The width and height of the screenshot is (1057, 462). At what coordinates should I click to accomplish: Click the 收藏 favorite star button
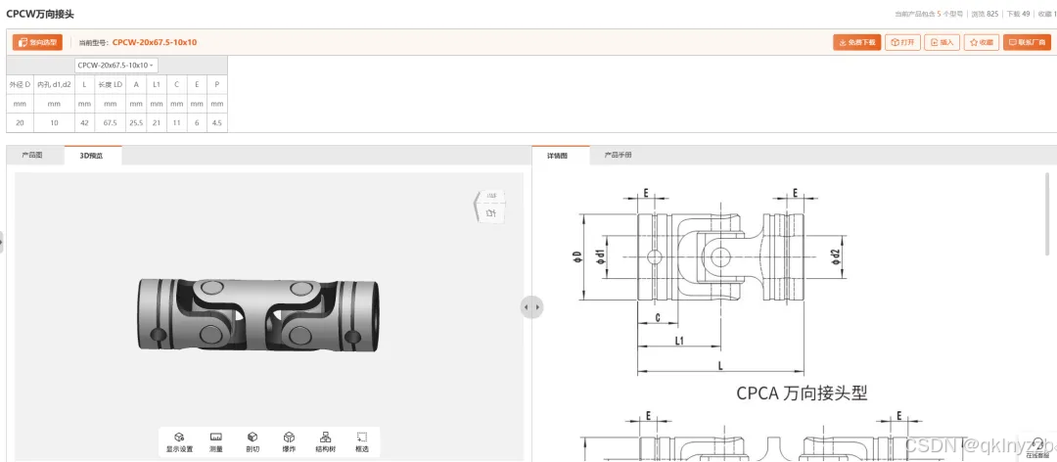point(982,42)
